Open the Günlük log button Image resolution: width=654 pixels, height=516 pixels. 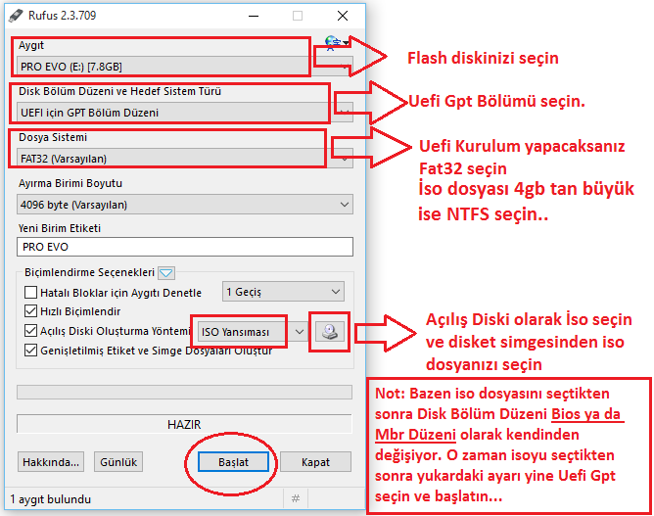[x=118, y=462]
